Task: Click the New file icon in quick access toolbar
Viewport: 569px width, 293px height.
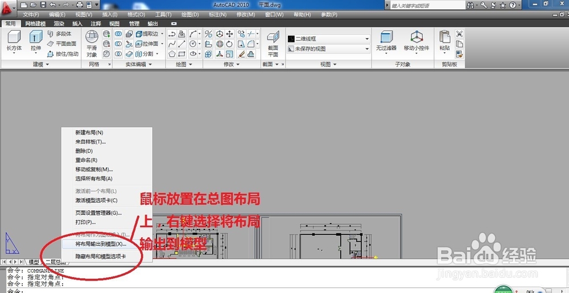Action: coord(24,5)
